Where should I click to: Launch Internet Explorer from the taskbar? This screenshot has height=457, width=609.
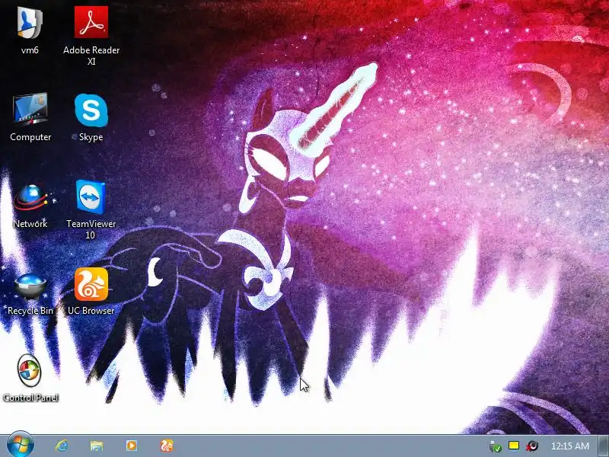point(62,446)
